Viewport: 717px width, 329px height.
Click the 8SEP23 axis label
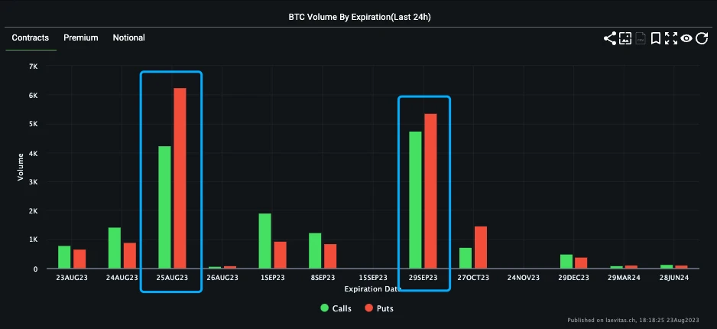point(323,278)
